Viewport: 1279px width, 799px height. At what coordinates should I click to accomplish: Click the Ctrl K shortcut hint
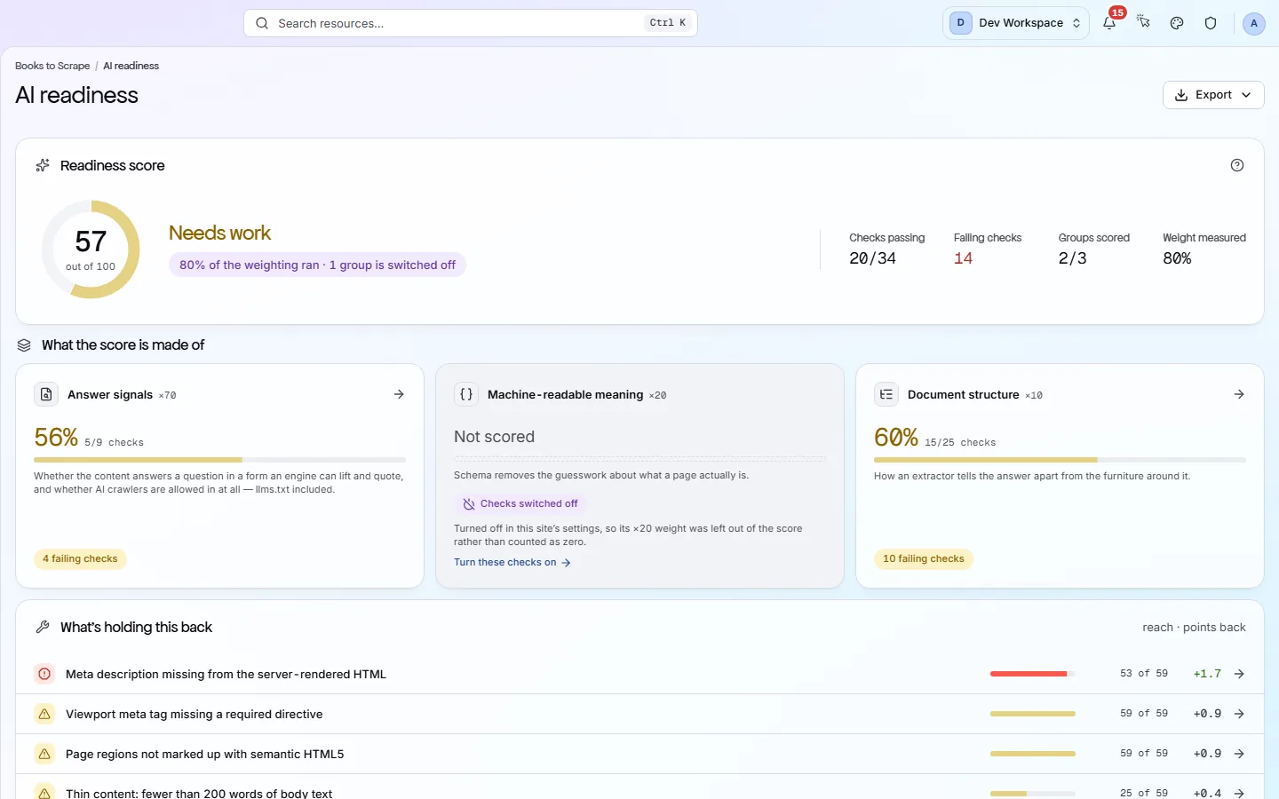(668, 23)
